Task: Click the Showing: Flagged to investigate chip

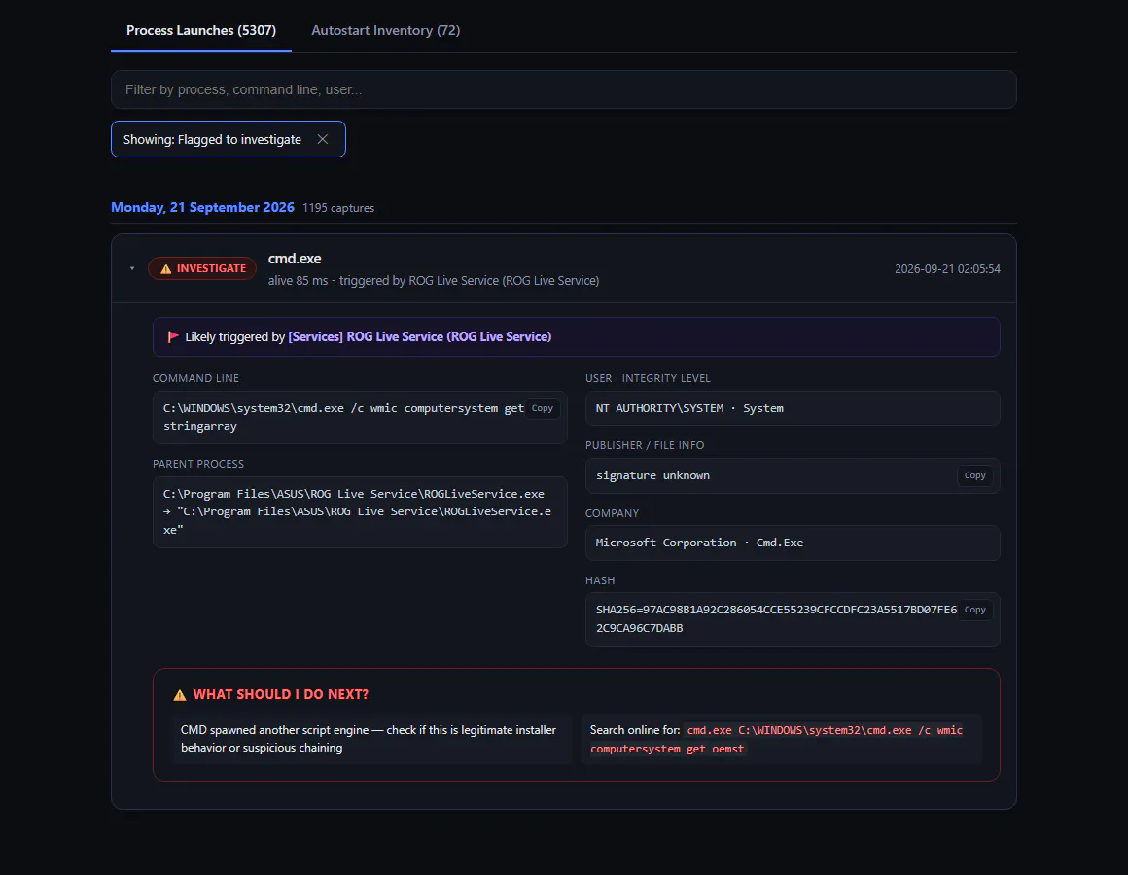Action: [229, 139]
